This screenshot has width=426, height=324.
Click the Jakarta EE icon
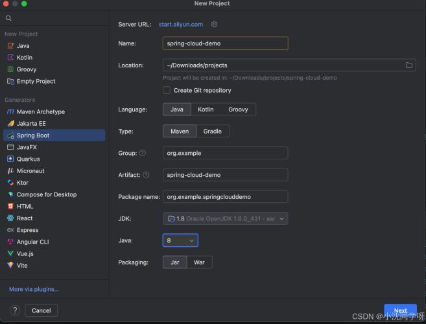10,124
